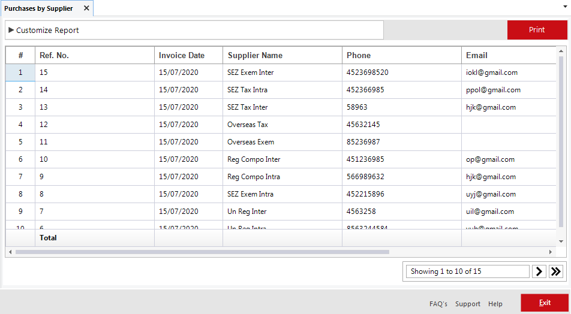Go to next page of results
The width and height of the screenshot is (571, 314).
[539, 271]
